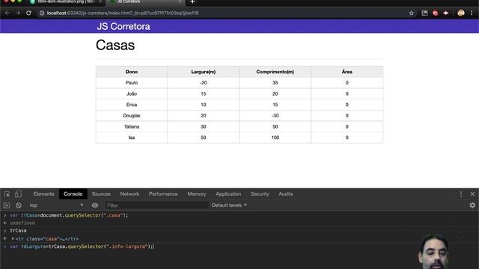Open the profile avatar menu
The width and height of the screenshot is (479, 269).
(x=461, y=13)
